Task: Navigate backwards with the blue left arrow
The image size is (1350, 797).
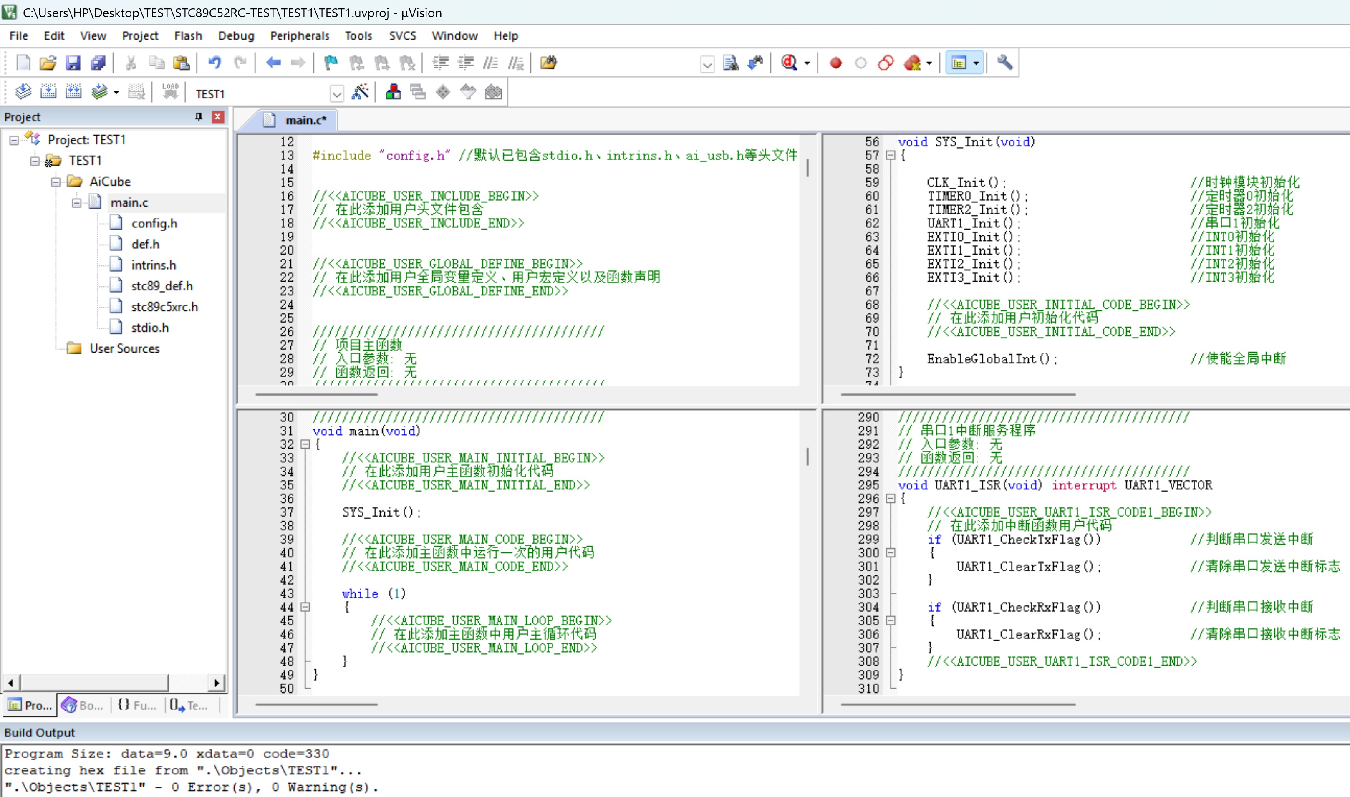Action: (x=273, y=63)
